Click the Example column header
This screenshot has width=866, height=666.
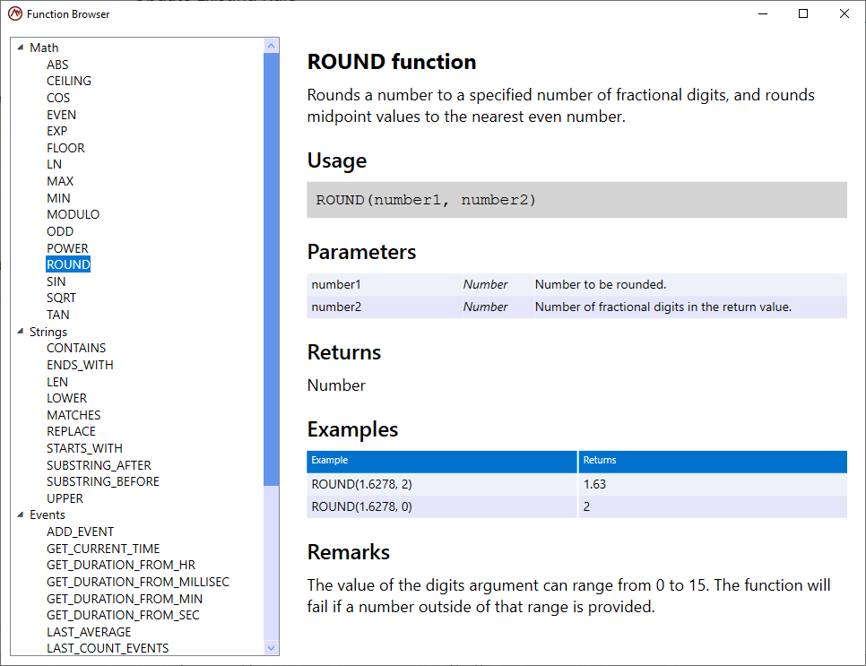(x=442, y=461)
